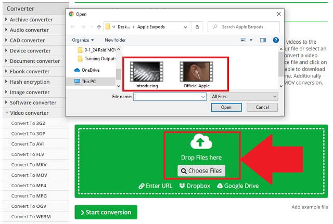
Task: Select Convert To MP4 in sidebar
Action: [x=29, y=186]
